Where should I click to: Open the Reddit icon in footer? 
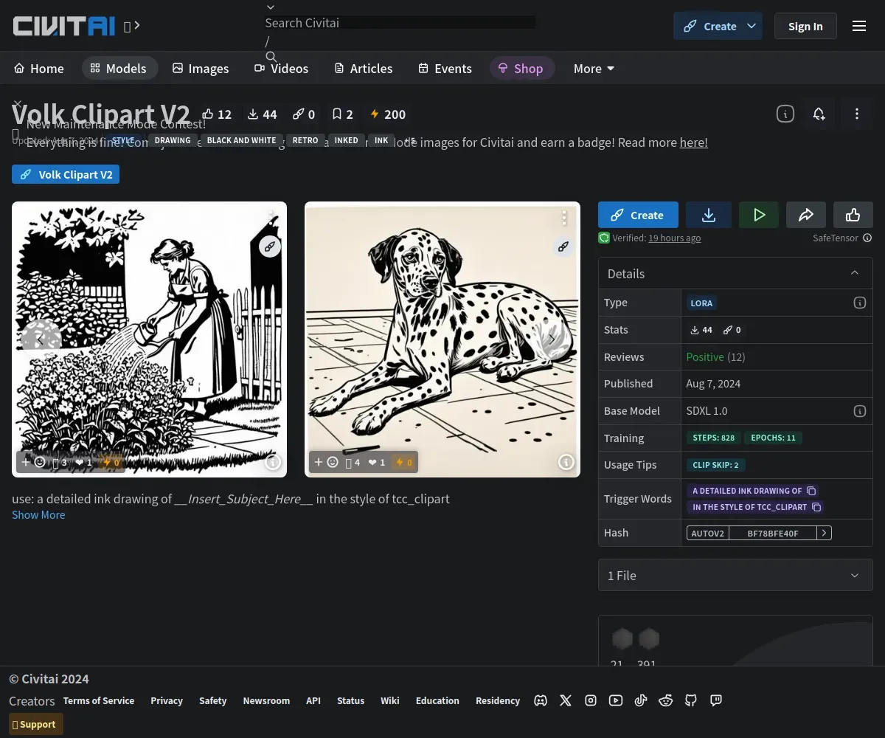tap(666, 700)
